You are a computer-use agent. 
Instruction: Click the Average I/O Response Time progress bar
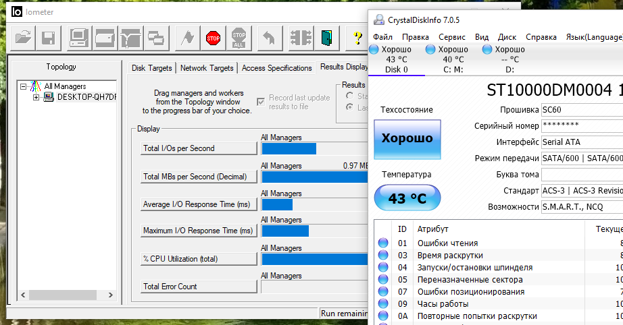pos(315,204)
